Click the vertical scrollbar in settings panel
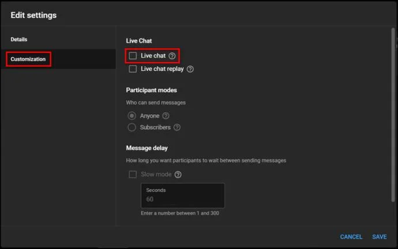Screen dimensions: 398x249 (x=393, y=115)
